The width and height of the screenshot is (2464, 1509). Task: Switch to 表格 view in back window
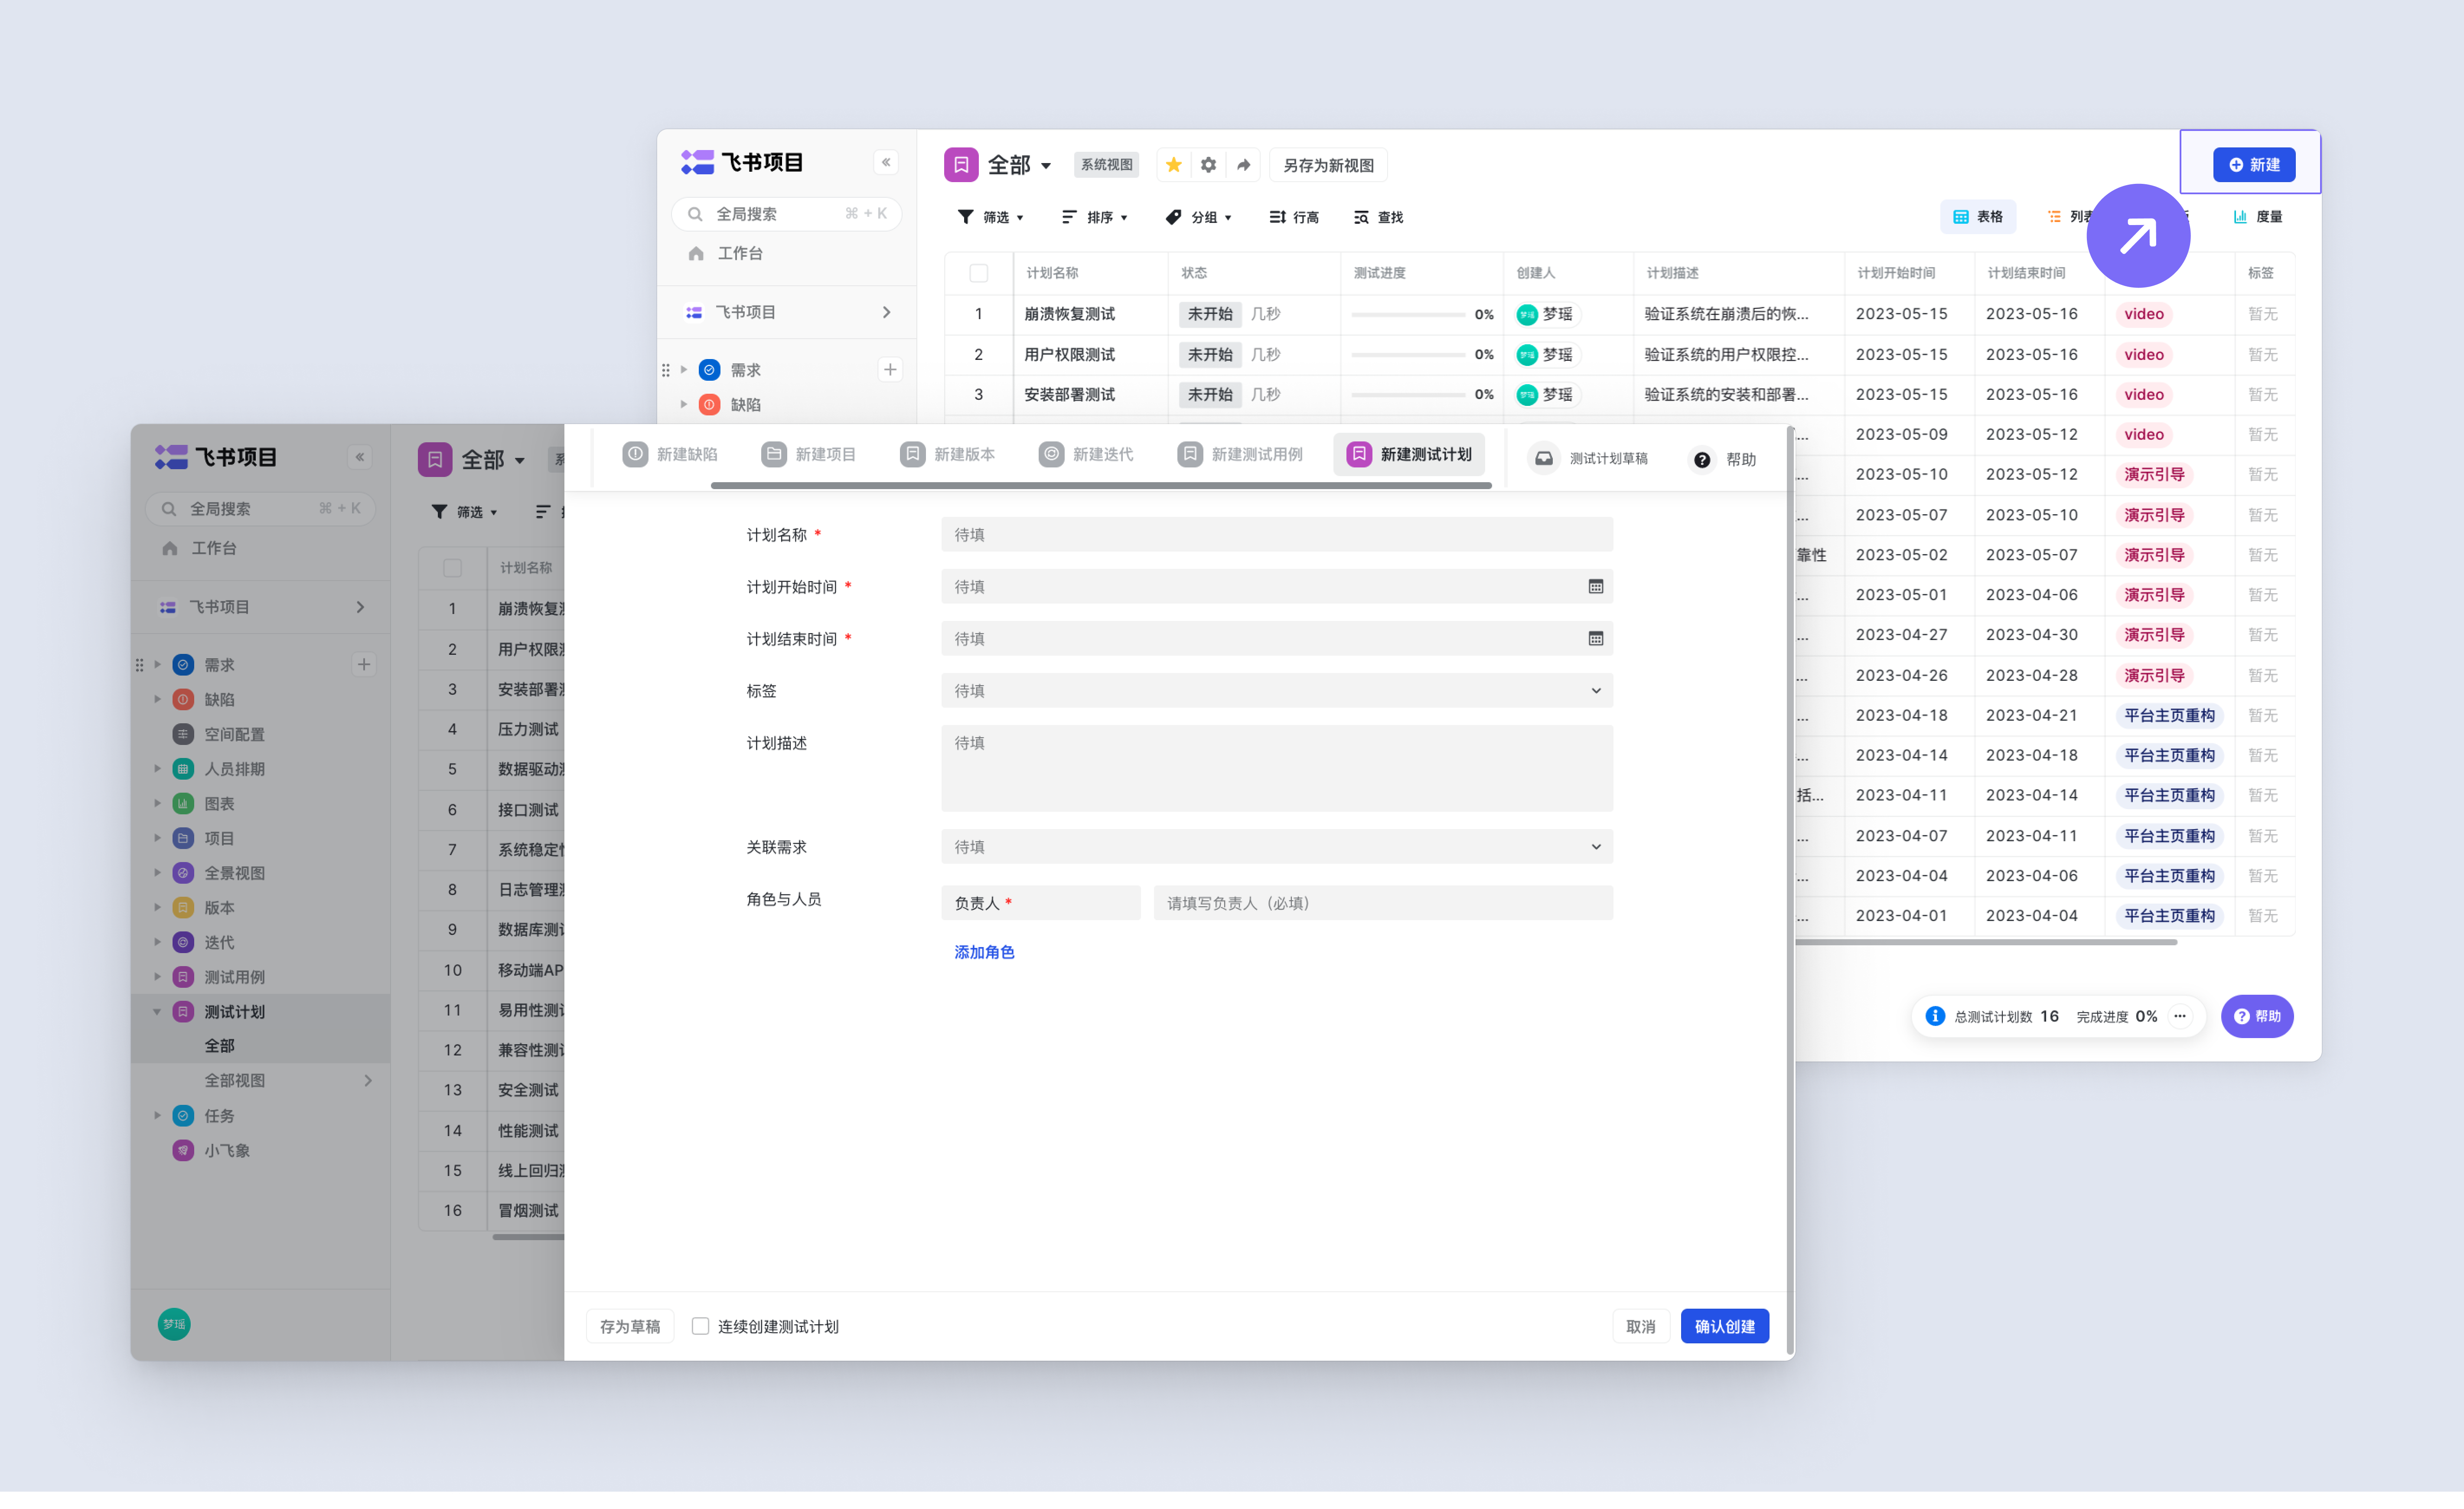pyautogui.click(x=1978, y=217)
